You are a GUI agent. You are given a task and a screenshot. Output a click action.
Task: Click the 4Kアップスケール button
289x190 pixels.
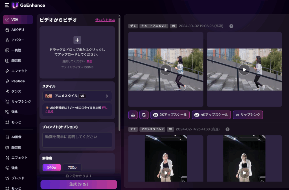(x=211, y=115)
